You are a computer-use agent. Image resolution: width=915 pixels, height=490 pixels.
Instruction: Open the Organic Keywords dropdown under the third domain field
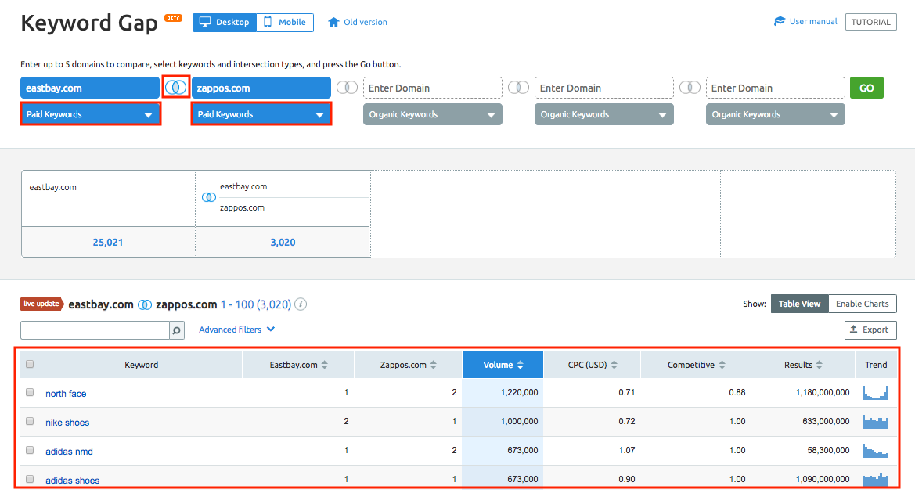432,114
